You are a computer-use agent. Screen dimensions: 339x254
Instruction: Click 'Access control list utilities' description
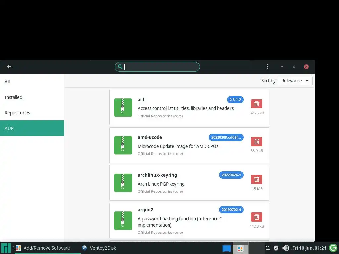point(186,108)
